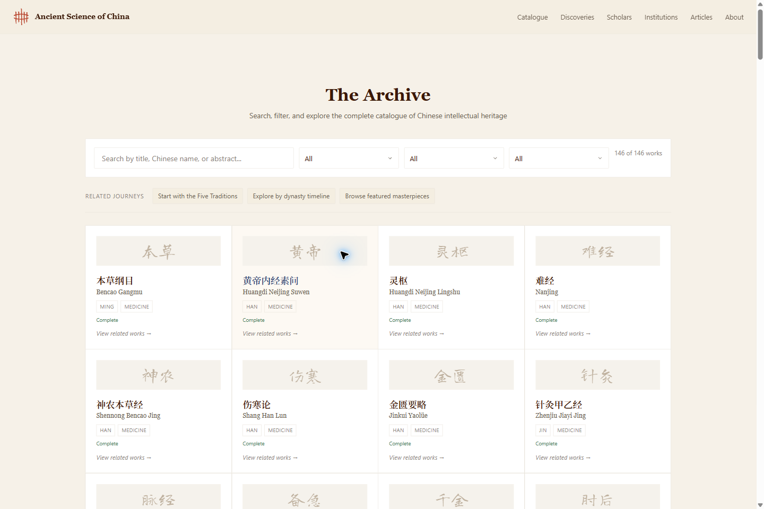This screenshot has width=764, height=509.
Task: Open the Shennong Bencao Jing thumbnail
Action: (x=158, y=375)
